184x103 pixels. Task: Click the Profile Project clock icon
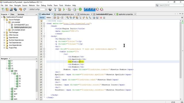75,9
